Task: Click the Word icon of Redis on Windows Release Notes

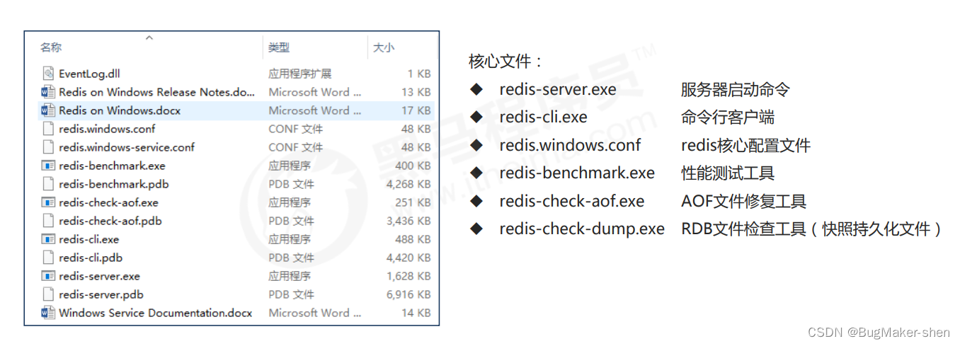Action: 48,92
